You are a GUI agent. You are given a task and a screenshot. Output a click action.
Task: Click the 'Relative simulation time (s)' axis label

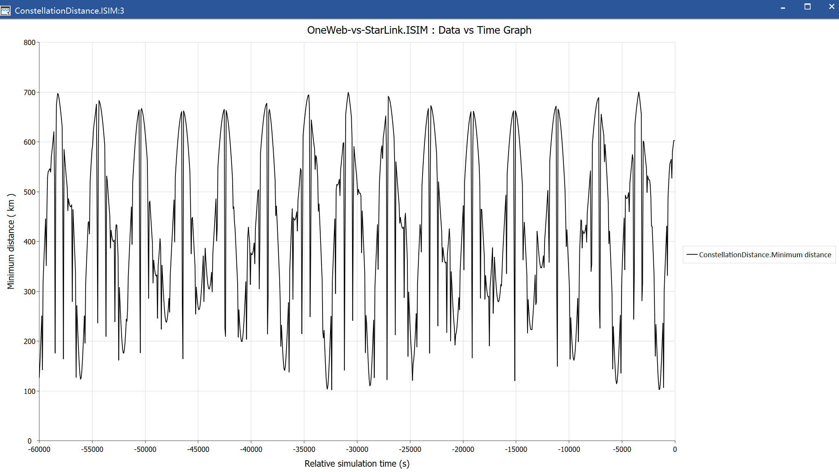point(357,464)
